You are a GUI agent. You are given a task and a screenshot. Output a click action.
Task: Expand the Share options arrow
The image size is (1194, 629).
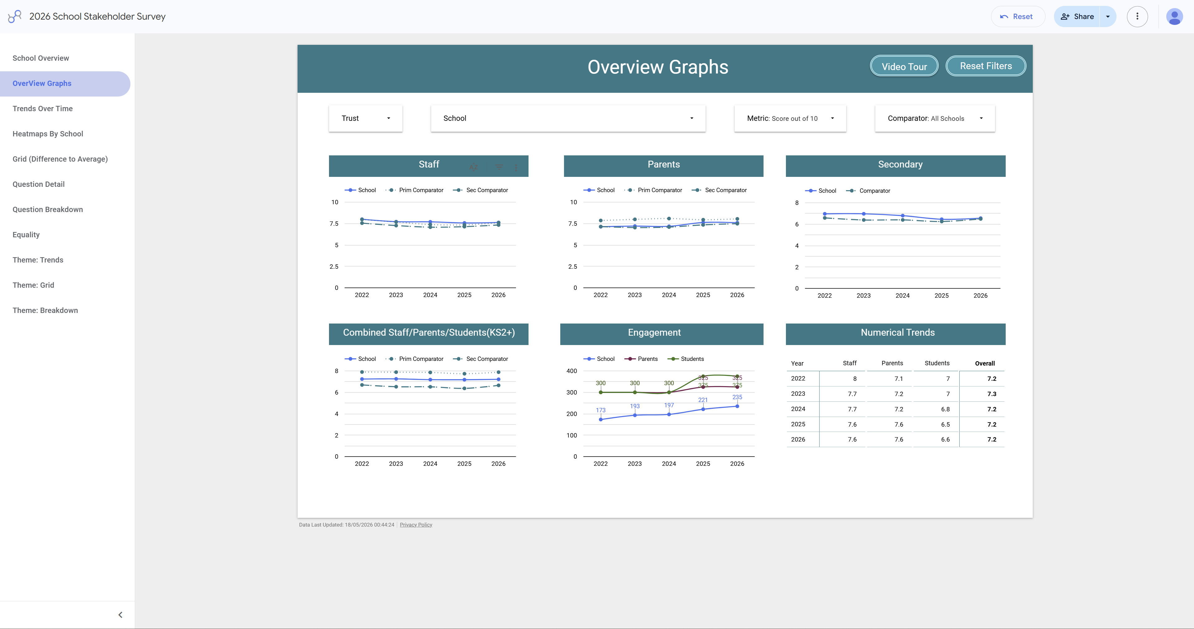pos(1108,17)
